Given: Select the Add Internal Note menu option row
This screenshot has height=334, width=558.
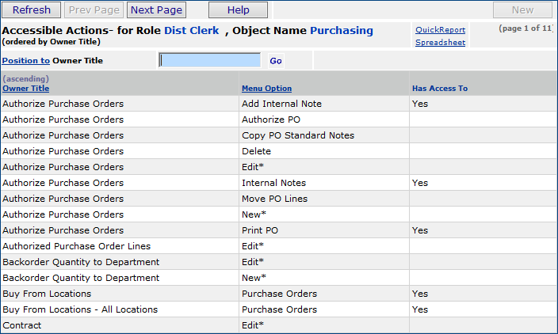Looking at the screenshot, I should point(281,104).
